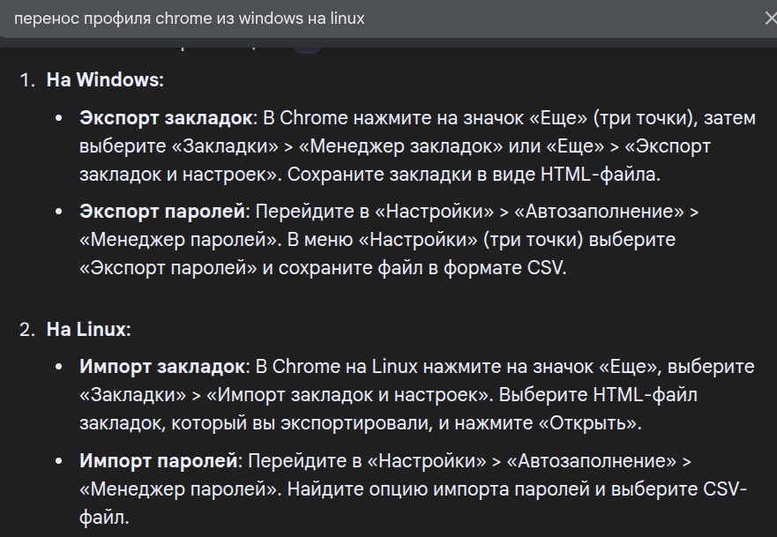777x537 pixels.
Task: Select the bold "Экспорт паролей" label
Action: (x=161, y=212)
